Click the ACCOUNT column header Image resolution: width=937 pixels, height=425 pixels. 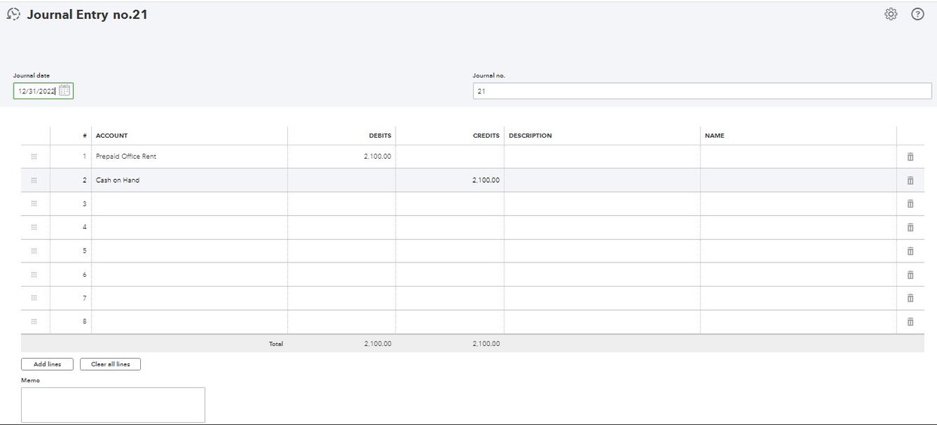tap(112, 136)
